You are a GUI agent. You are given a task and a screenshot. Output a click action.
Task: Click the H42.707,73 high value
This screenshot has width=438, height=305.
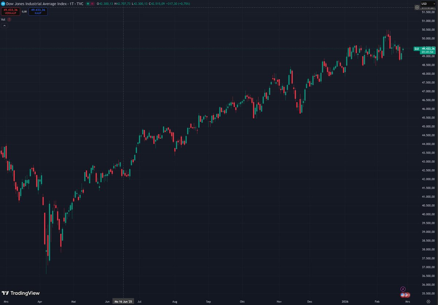point(122,4)
